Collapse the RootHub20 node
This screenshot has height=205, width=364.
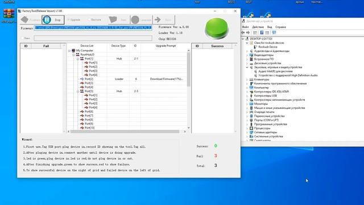point(73,55)
